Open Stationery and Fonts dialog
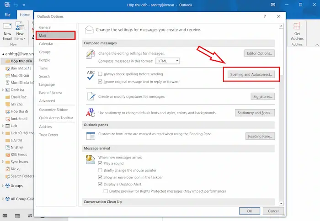The image size is (320, 221). (255, 113)
